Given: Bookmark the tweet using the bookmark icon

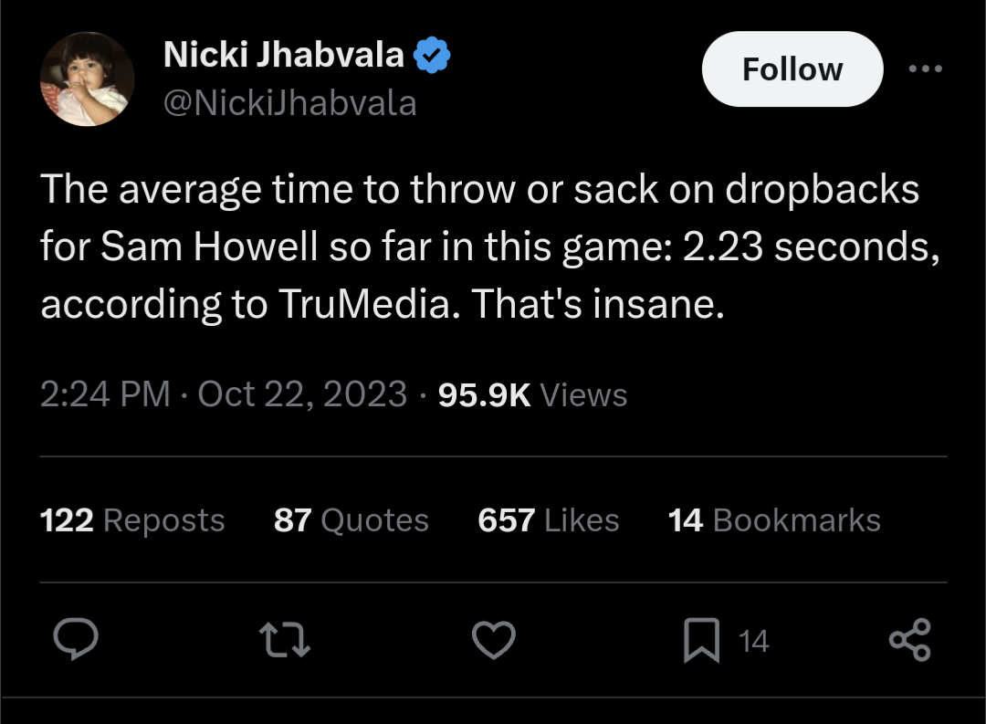Looking at the screenshot, I should click(700, 640).
